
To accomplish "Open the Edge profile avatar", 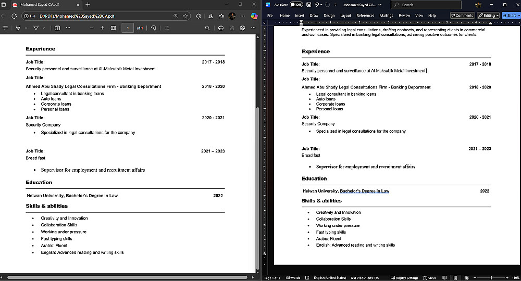I will point(232,16).
